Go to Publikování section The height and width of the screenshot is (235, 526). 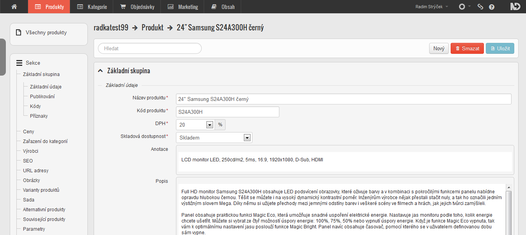point(42,97)
